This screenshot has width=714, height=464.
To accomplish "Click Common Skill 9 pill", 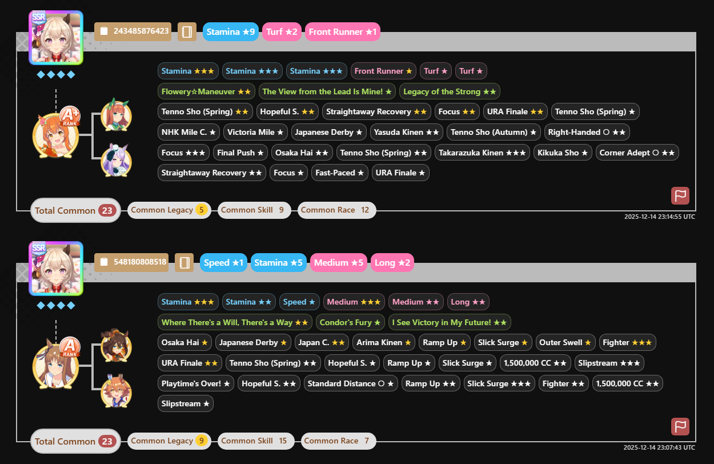I will pyautogui.click(x=254, y=210).
